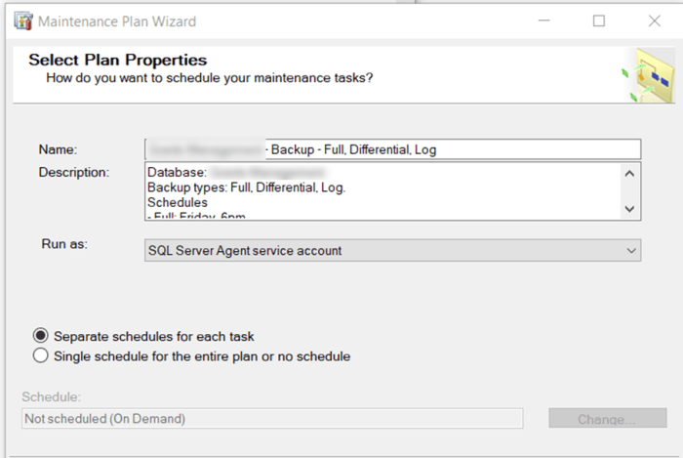Click description scrollbar down arrow
This screenshot has width=683, height=458.
point(629,209)
